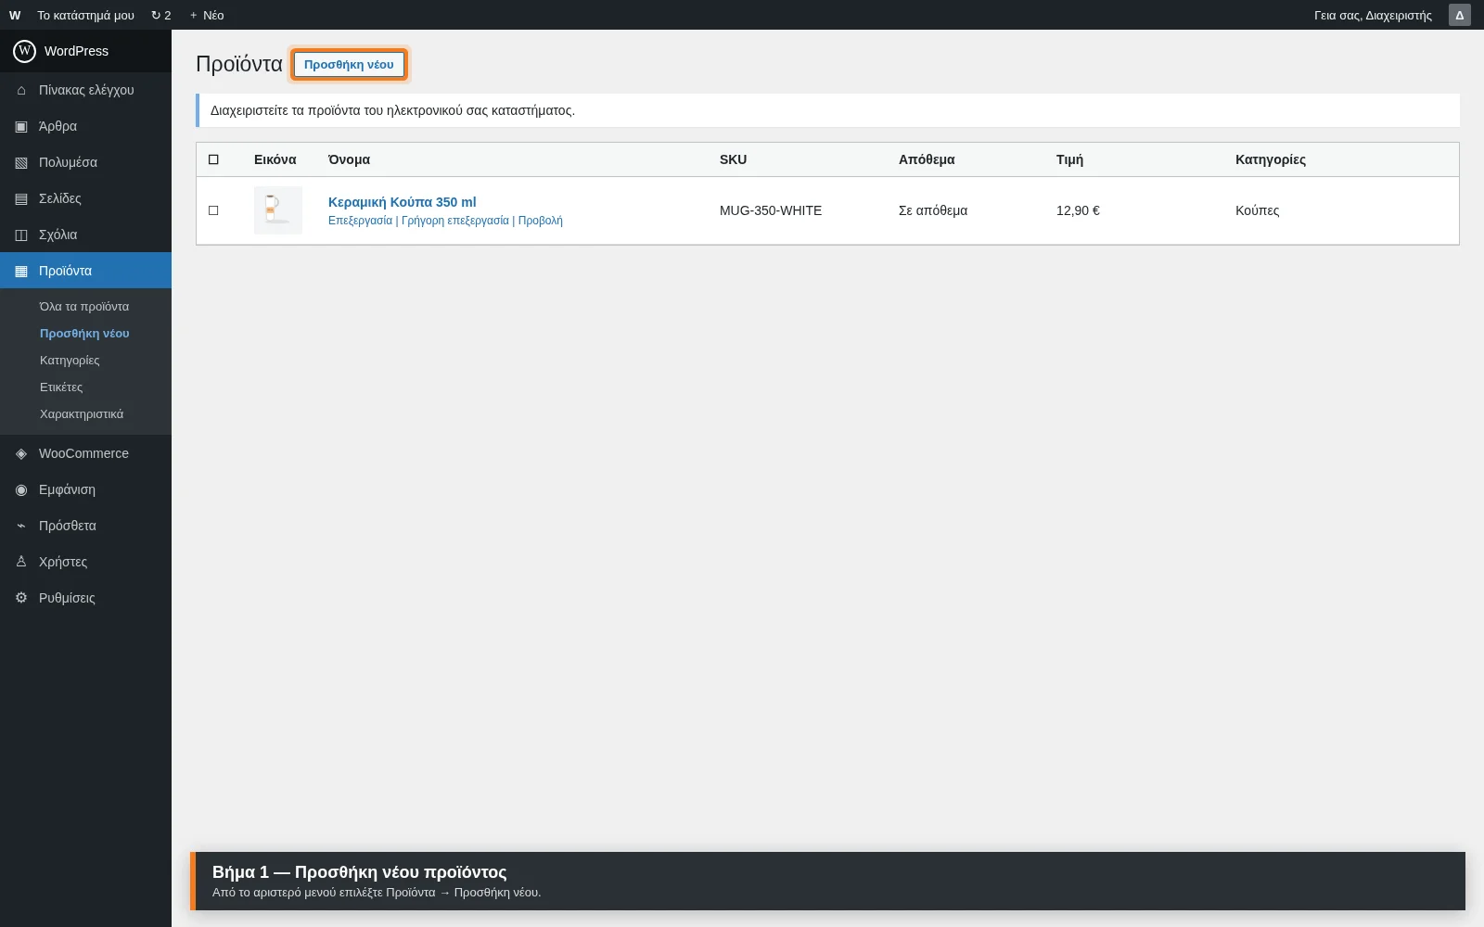The image size is (1484, 927).
Task: Click the Σελίδες pages icon
Action: click(21, 198)
